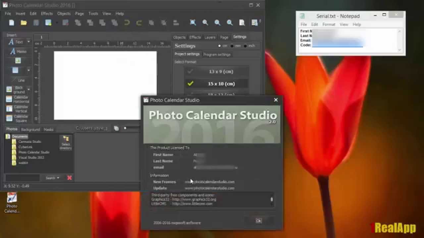Insert a Calendar Horizontal object
424x238 pixels.
click(18, 99)
